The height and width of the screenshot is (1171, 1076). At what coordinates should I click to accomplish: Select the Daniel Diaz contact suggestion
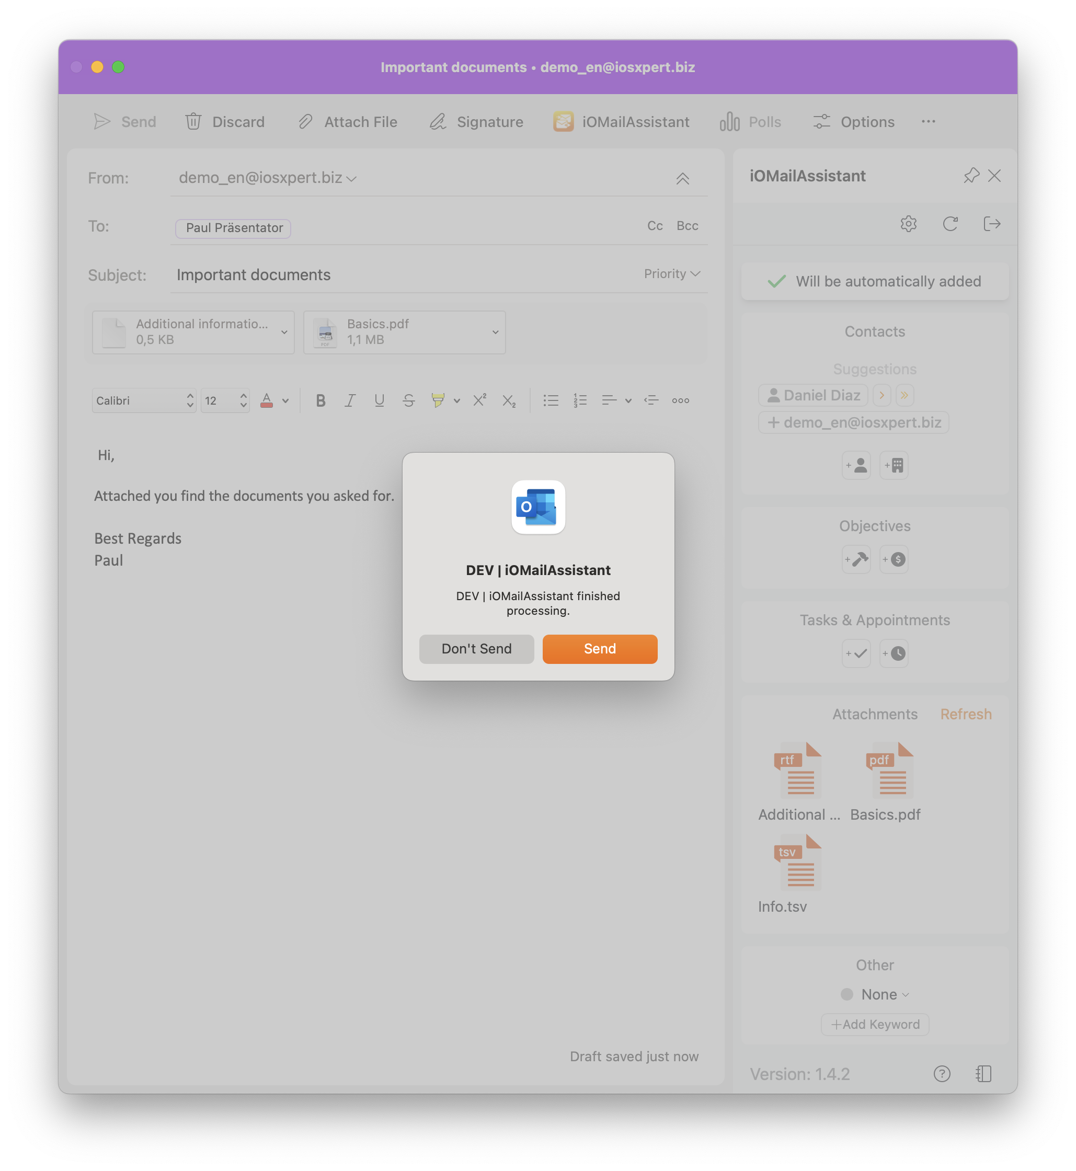pos(813,395)
